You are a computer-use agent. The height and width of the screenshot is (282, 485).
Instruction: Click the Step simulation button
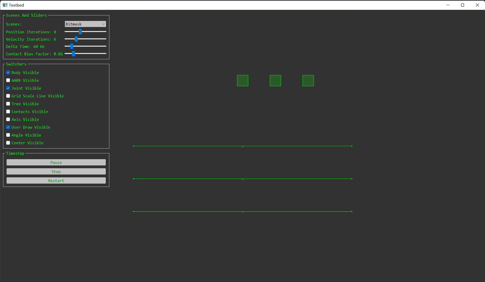pos(56,172)
